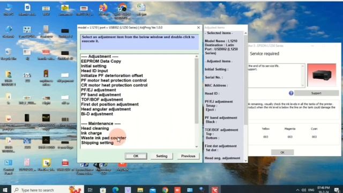Click Adjusted items panel scroll-up arrow
Screen dimensions: 343x193
tap(245, 33)
